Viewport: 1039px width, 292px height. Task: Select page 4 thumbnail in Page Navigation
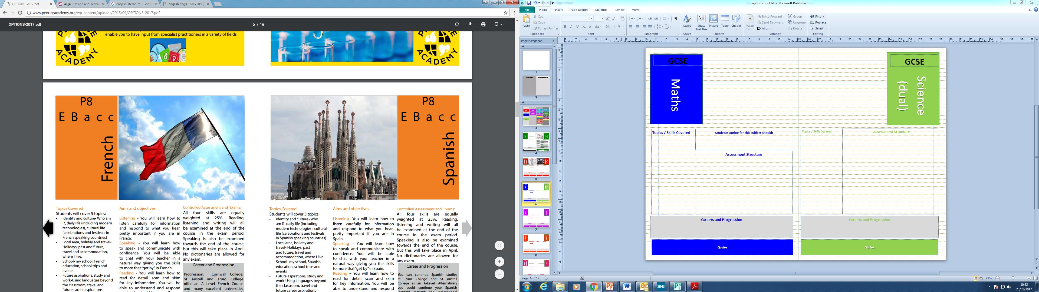pyautogui.click(x=536, y=142)
